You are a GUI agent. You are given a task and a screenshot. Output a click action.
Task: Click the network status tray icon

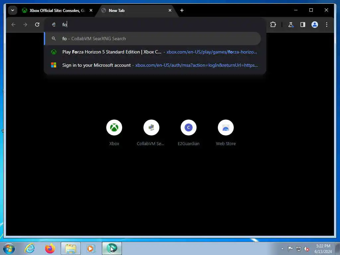298,249
